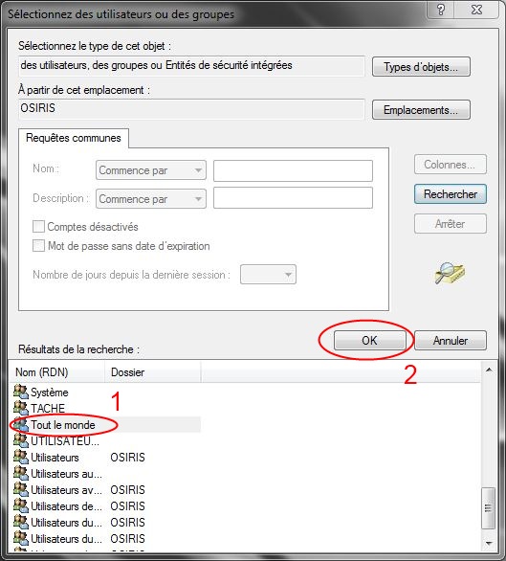Click the Rechercher button
The width and height of the screenshot is (506, 561).
point(451,194)
